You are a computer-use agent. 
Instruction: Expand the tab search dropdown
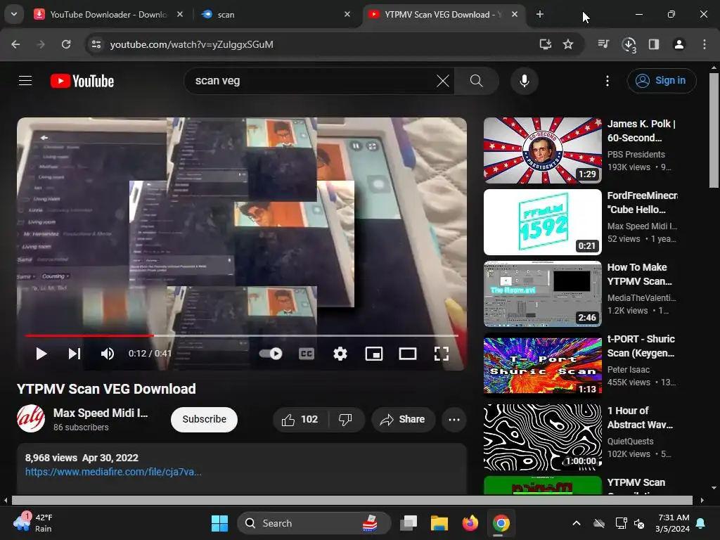tap(14, 15)
